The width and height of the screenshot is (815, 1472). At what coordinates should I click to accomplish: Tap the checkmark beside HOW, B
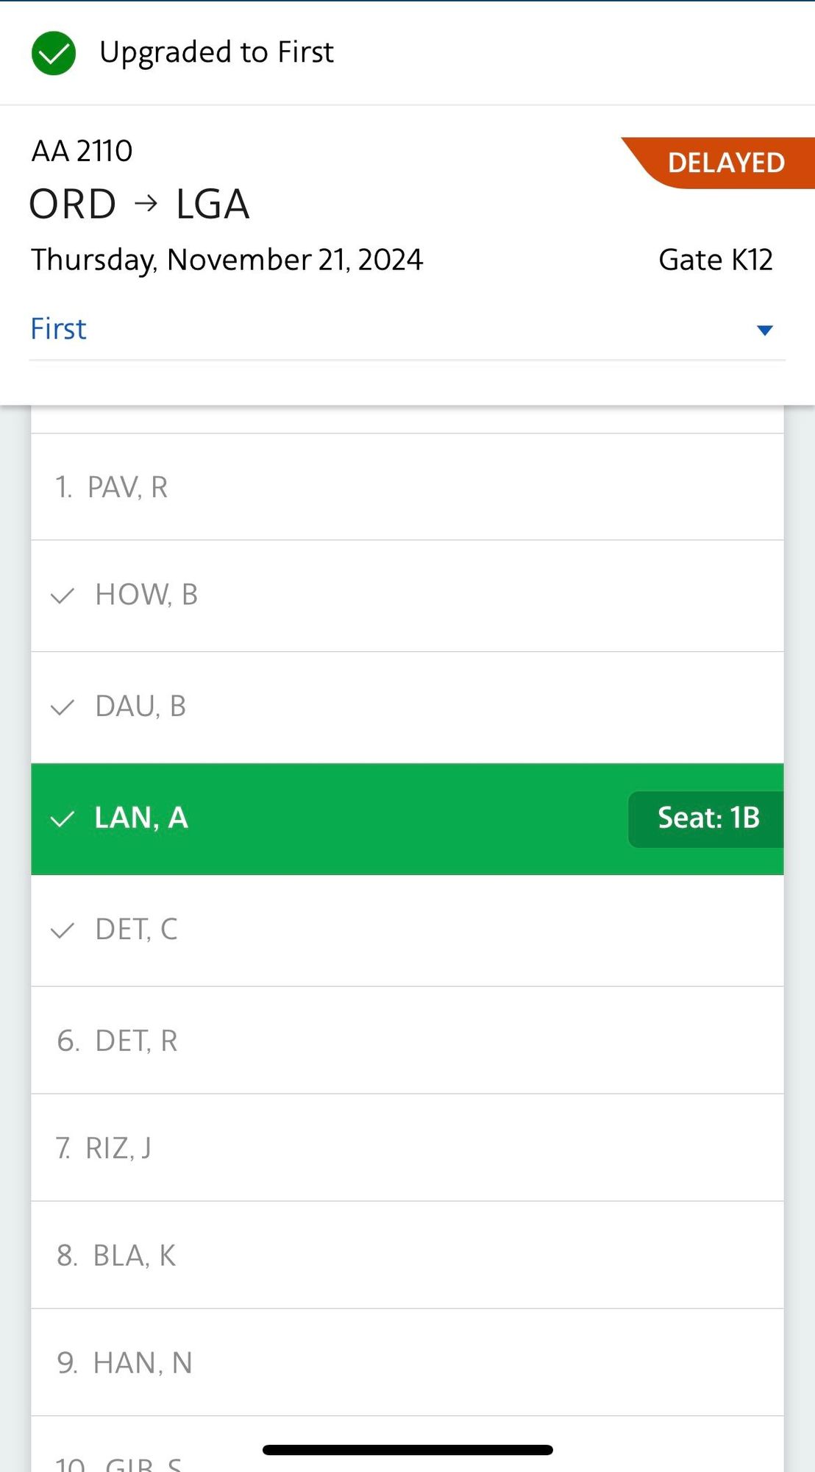(x=63, y=595)
